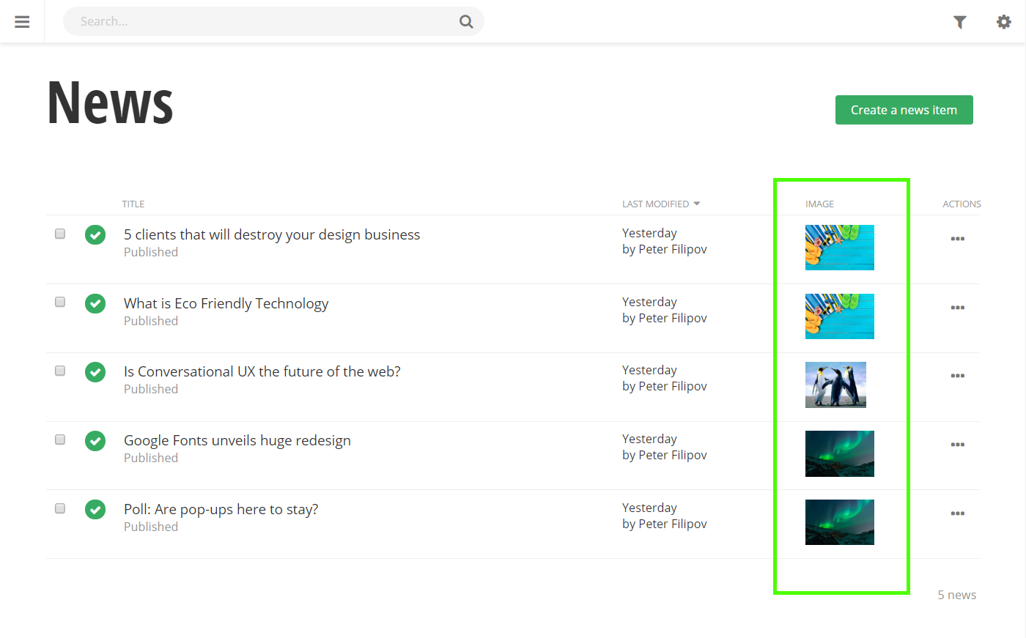
Task: Click status icon for Conversational UX item
Action: [95, 372]
